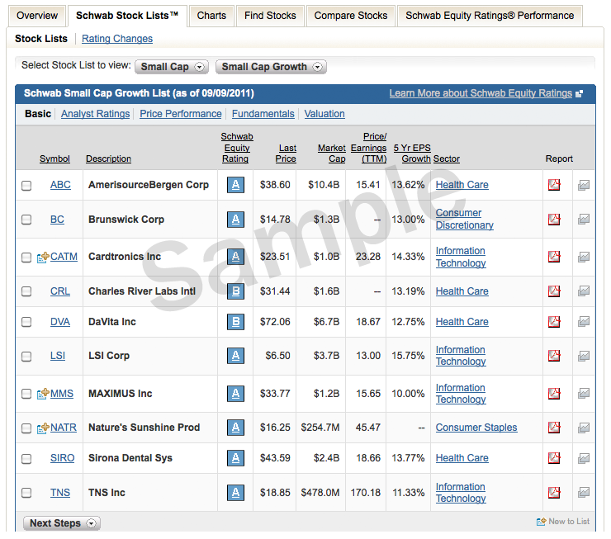Check the box for DVA

26,322
